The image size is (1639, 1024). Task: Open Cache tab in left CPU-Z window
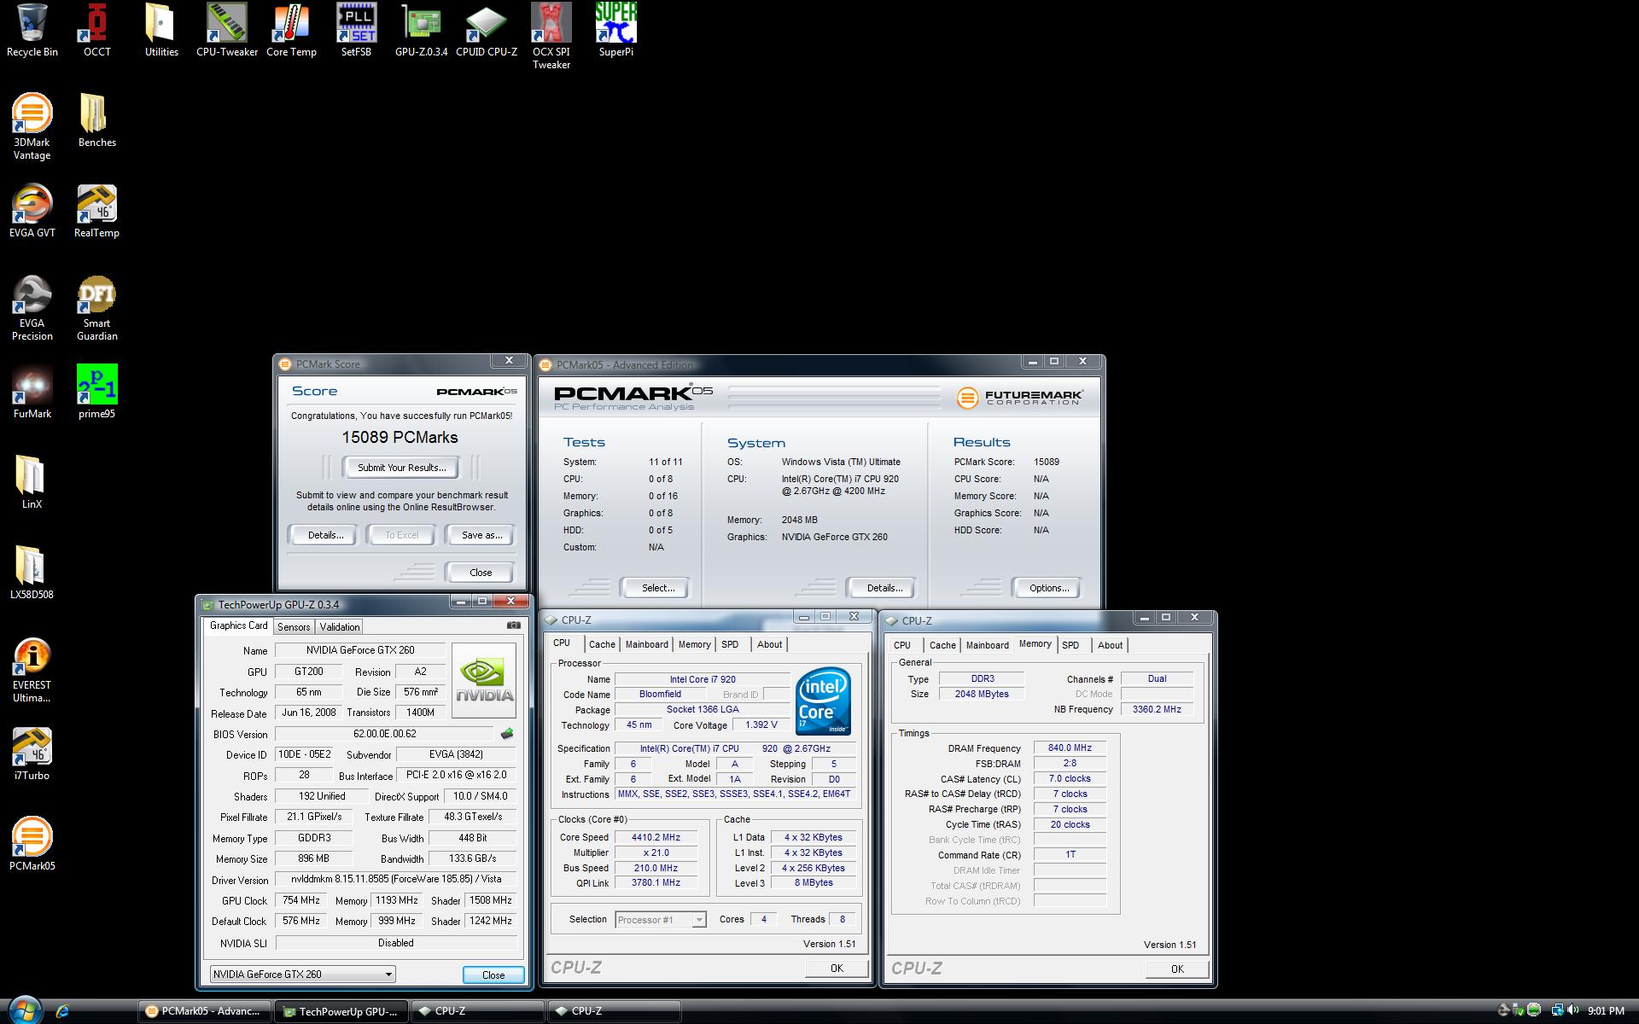[601, 645]
